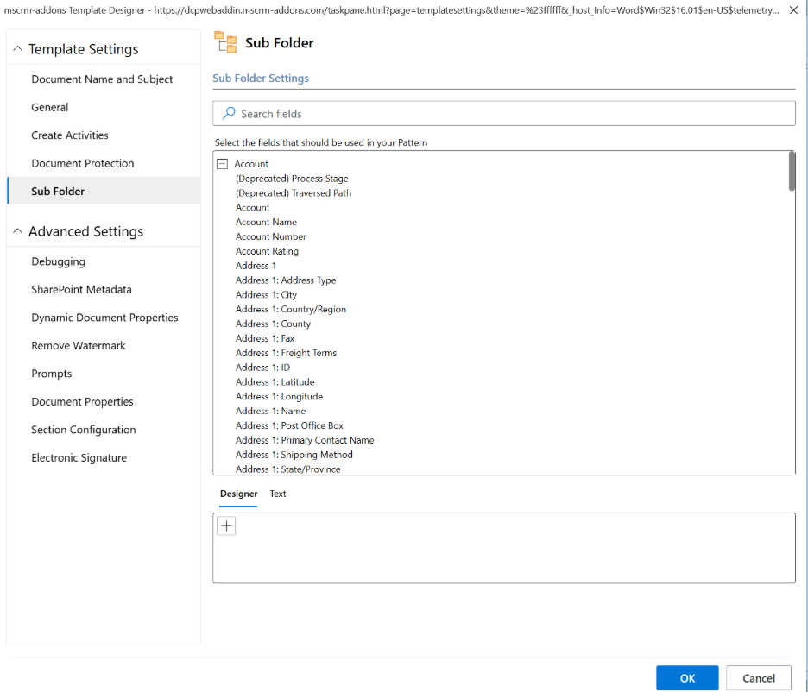Click the Sub Folder header icon
Screen dimensions: 808x692
coord(225,42)
